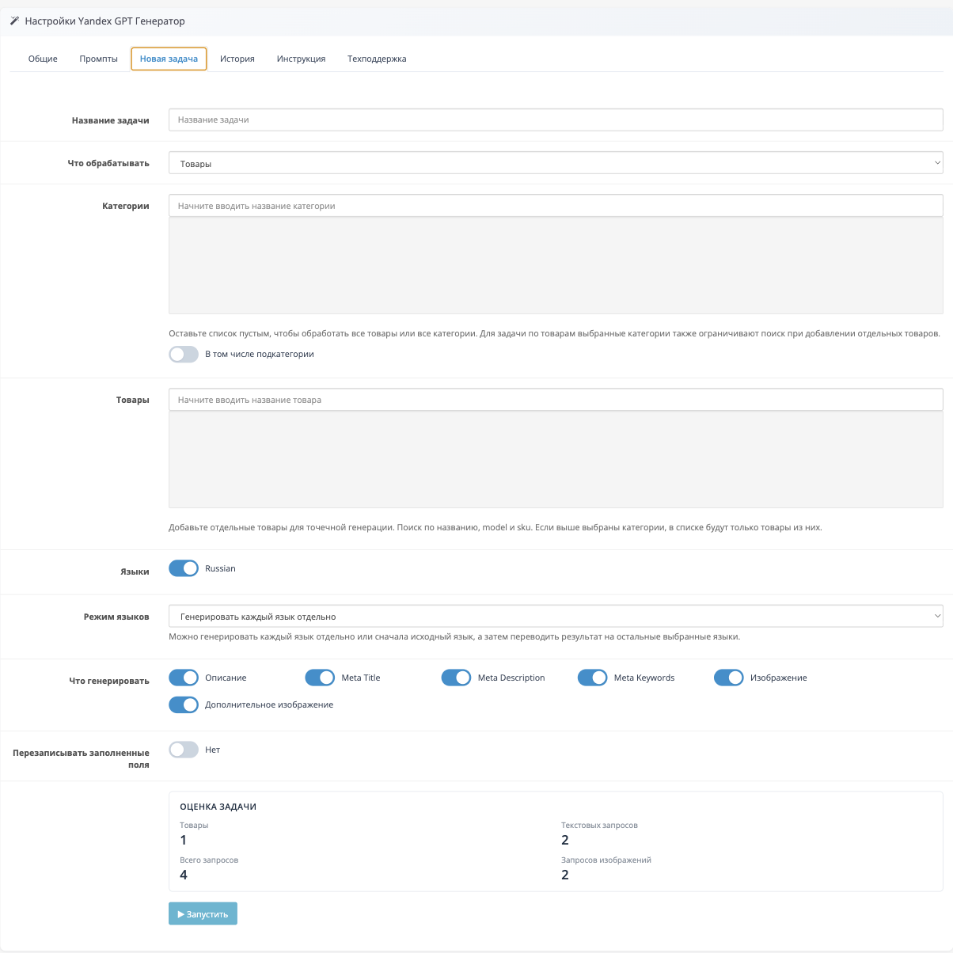Click the selected products list box
Image resolution: width=953 pixels, height=953 pixels.
[556, 460]
